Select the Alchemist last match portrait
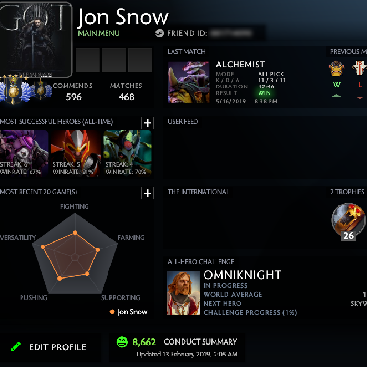 tap(189, 82)
